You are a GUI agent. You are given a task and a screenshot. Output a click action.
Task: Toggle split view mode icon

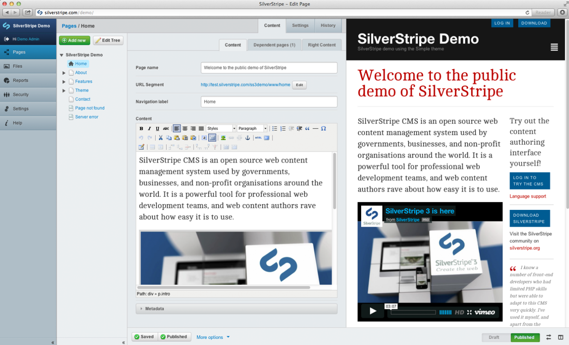560,337
